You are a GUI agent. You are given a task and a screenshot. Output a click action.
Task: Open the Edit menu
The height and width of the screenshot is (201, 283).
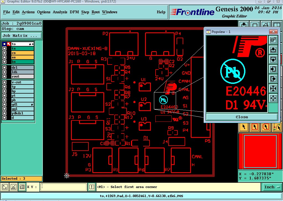coord(16,12)
